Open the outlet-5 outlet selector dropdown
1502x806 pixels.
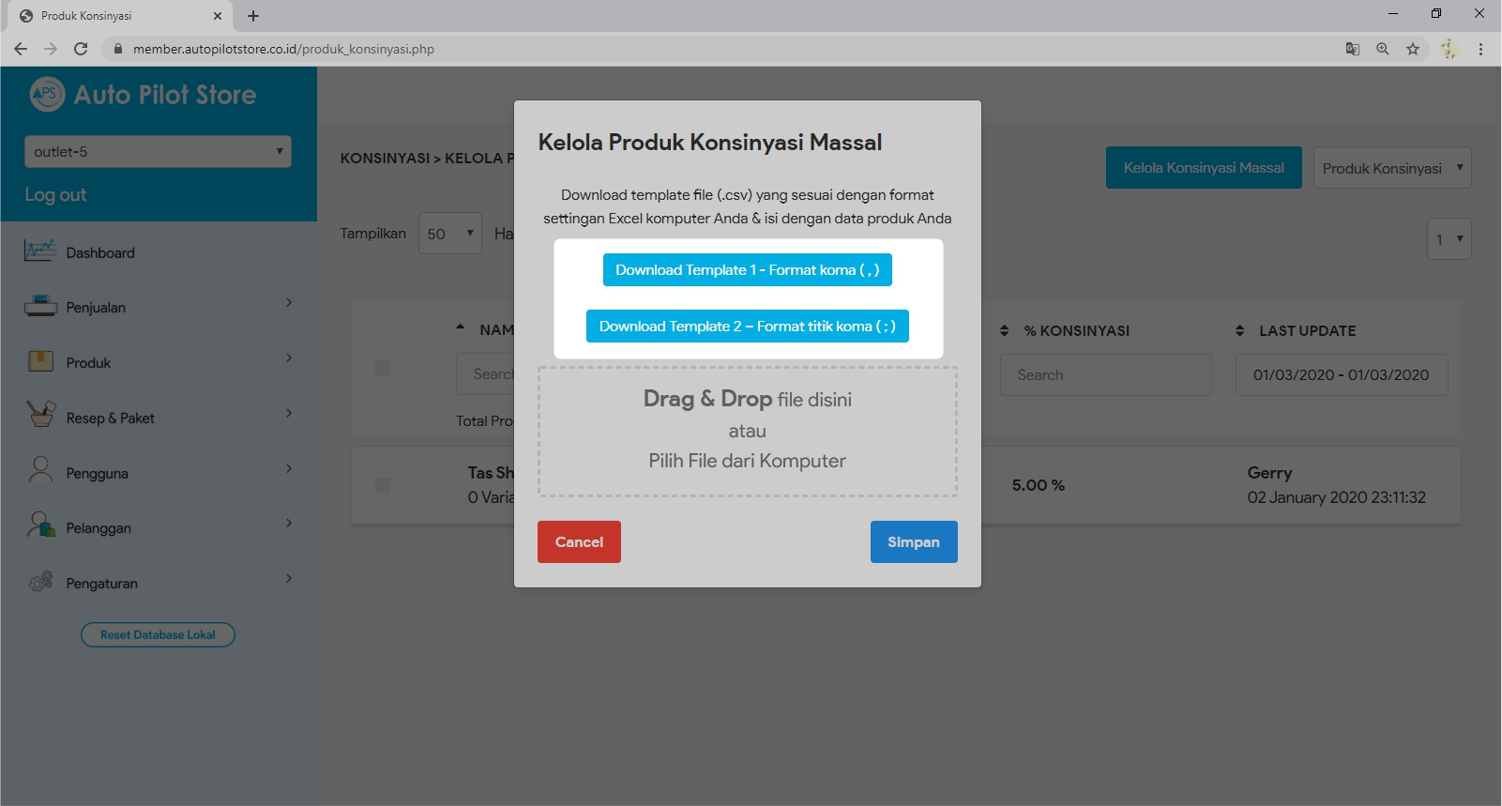[x=158, y=152]
